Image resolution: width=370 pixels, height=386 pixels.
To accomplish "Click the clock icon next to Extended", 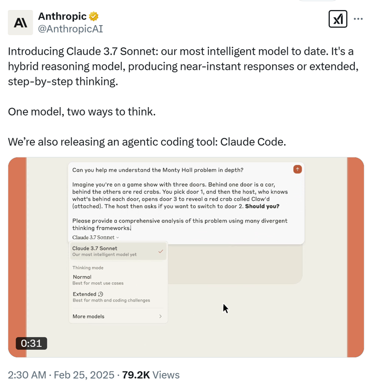I will (101, 294).
